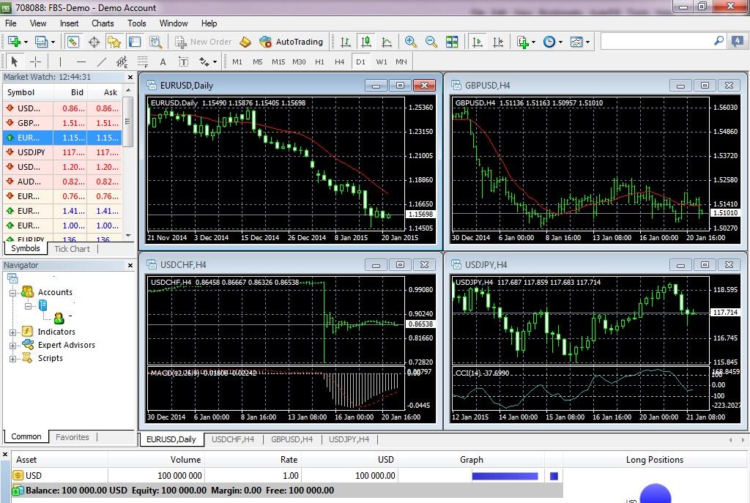The width and height of the screenshot is (750, 503).
Task: Click the New Order button
Action: point(204,42)
